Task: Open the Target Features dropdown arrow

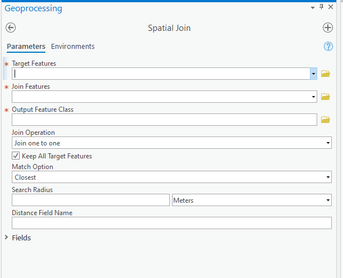Action: click(313, 74)
